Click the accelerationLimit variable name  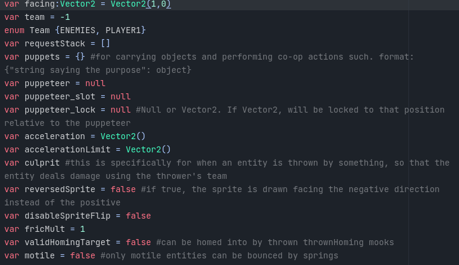coord(67,149)
